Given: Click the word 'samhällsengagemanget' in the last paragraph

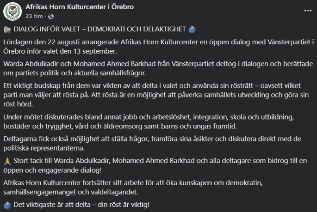Looking at the screenshot, I should click(39, 192).
